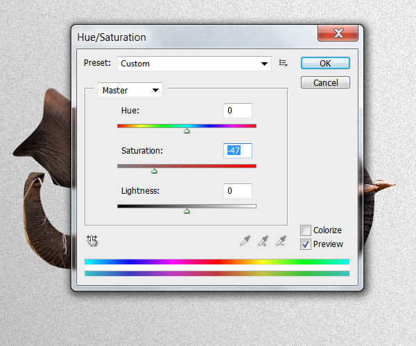The width and height of the screenshot is (416, 346).
Task: Uncheck the Preview checkbox
Action: pos(306,244)
